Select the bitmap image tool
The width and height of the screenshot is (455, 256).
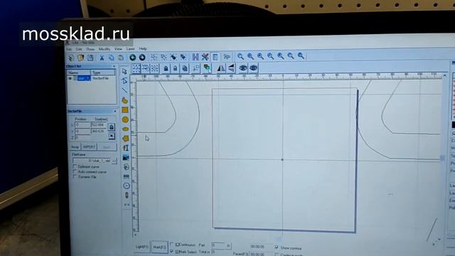126,157
